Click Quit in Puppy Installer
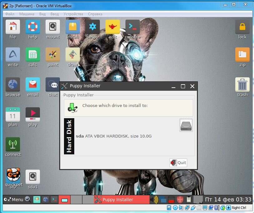254x213 pixels. pos(178,163)
